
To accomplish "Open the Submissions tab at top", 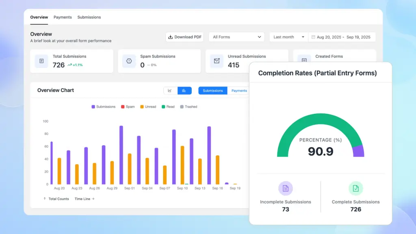I will (x=89, y=17).
